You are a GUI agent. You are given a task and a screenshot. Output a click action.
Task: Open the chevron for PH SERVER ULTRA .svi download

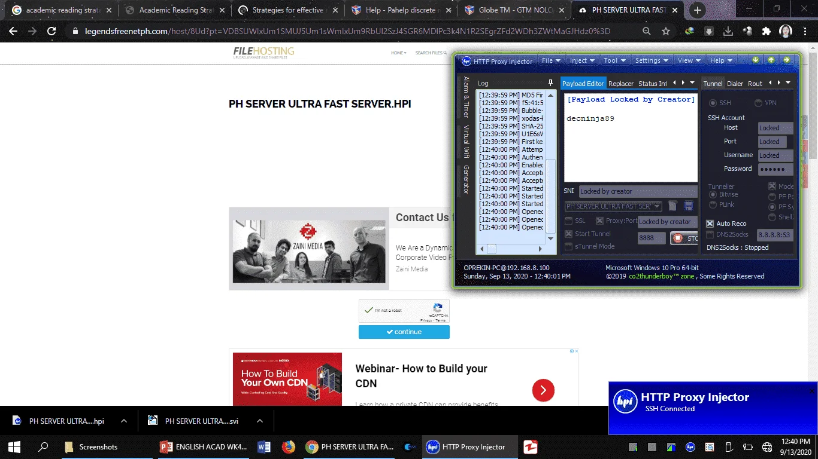[x=260, y=421]
